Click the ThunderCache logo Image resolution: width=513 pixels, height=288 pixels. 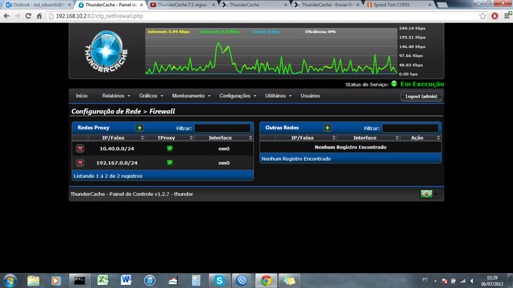coord(106,51)
